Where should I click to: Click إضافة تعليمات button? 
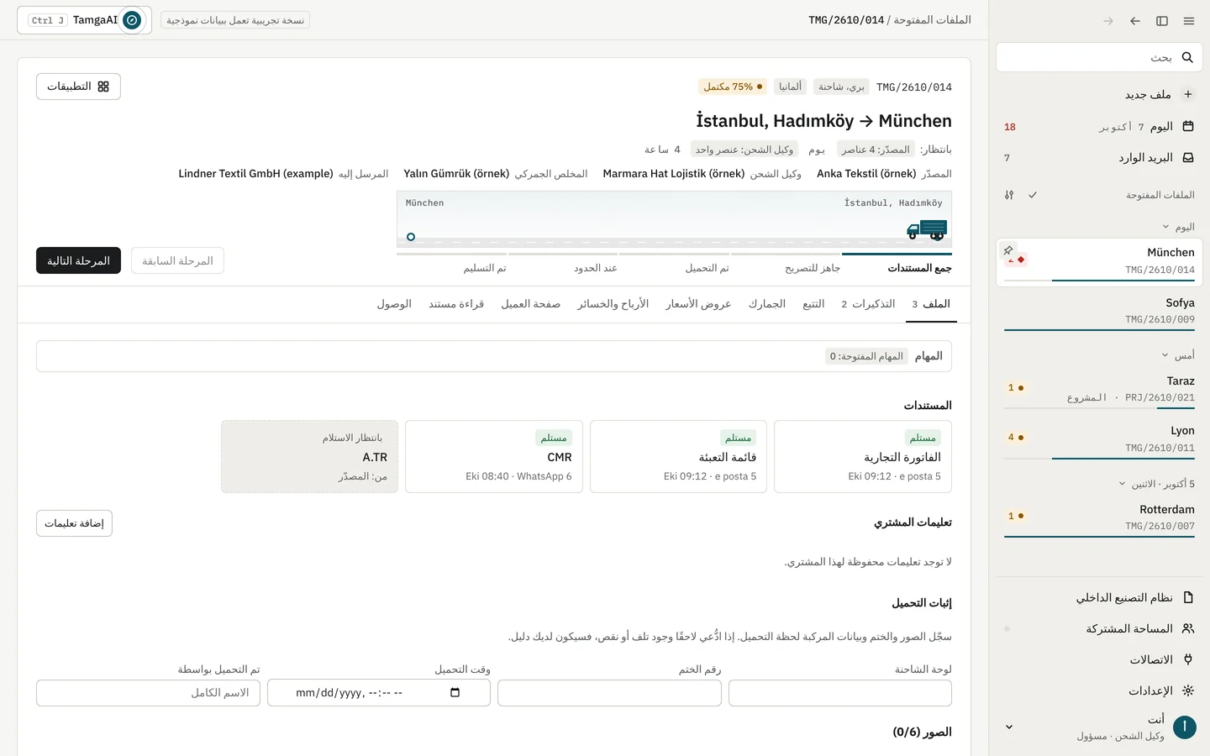(x=74, y=523)
